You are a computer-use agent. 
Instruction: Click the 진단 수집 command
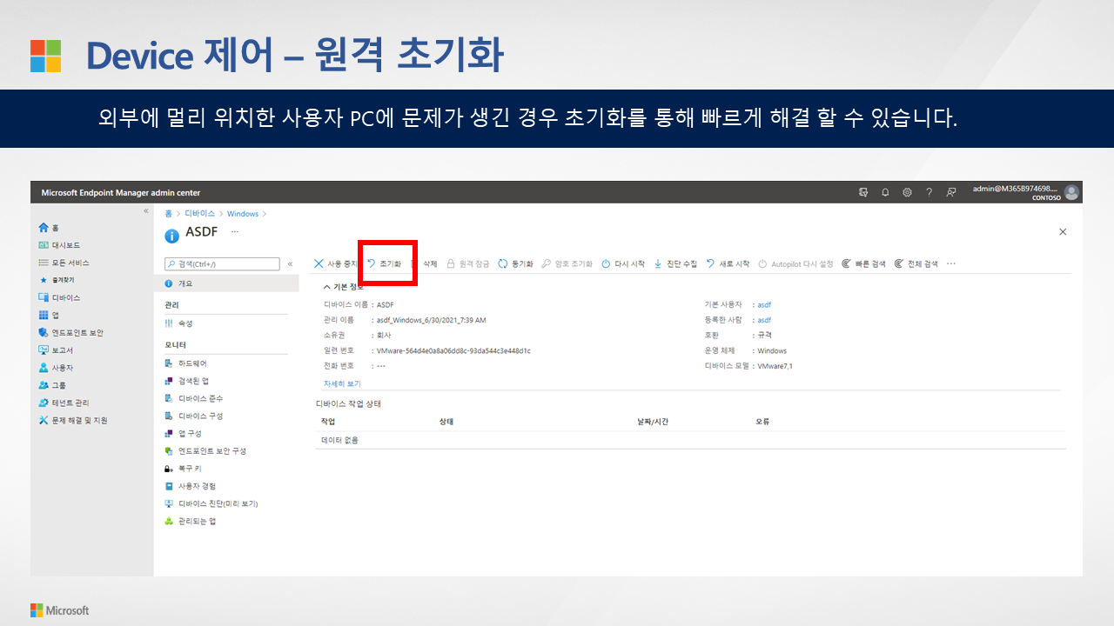(x=675, y=263)
